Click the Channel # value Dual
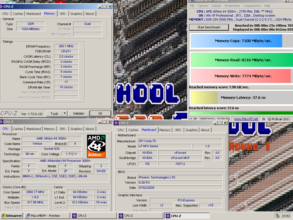 click(x=88, y=24)
